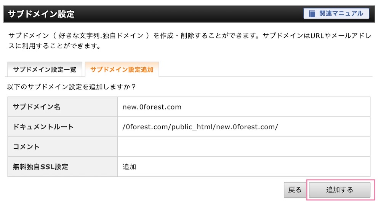Confirm with the 追加する button

(x=339, y=190)
